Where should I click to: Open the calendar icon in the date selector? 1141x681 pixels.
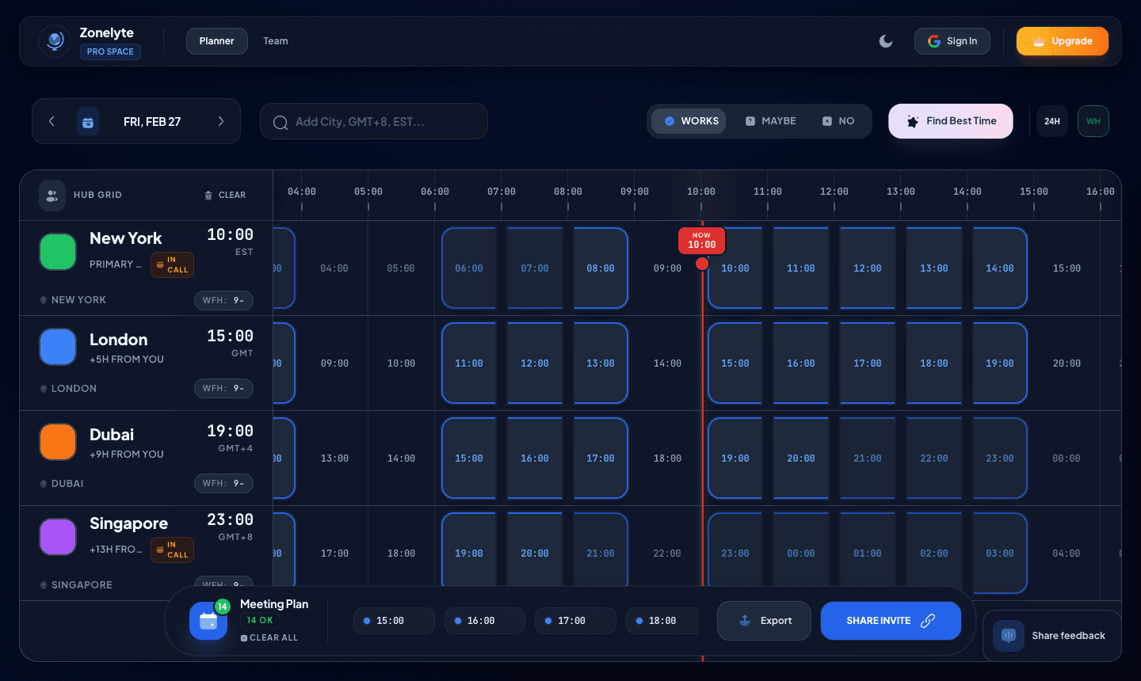pos(88,121)
